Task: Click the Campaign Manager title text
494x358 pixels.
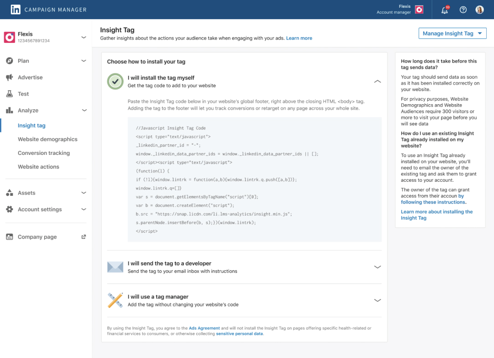Action: [x=56, y=10]
